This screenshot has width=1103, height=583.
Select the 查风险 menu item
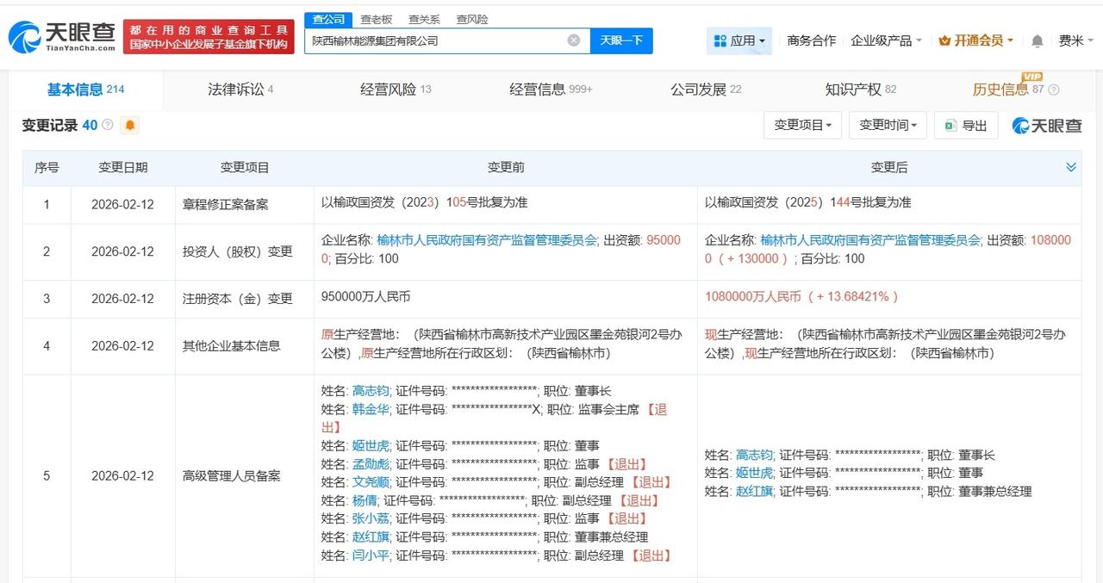pos(471,18)
